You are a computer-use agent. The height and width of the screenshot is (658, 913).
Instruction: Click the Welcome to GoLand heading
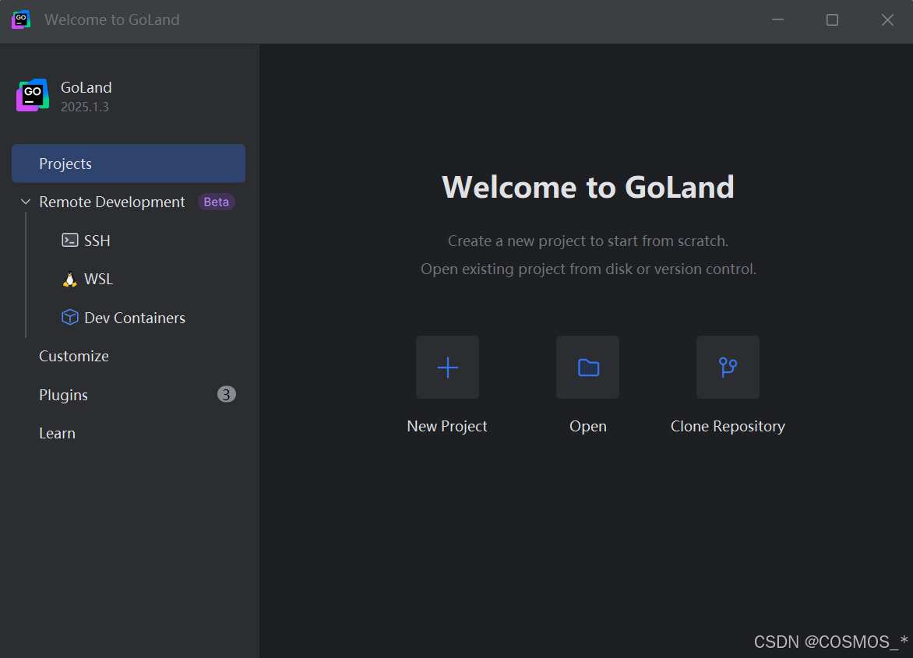[588, 188]
